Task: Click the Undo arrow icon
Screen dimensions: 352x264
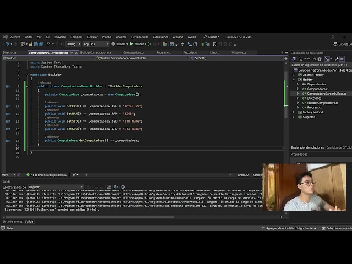Action: 48,44
